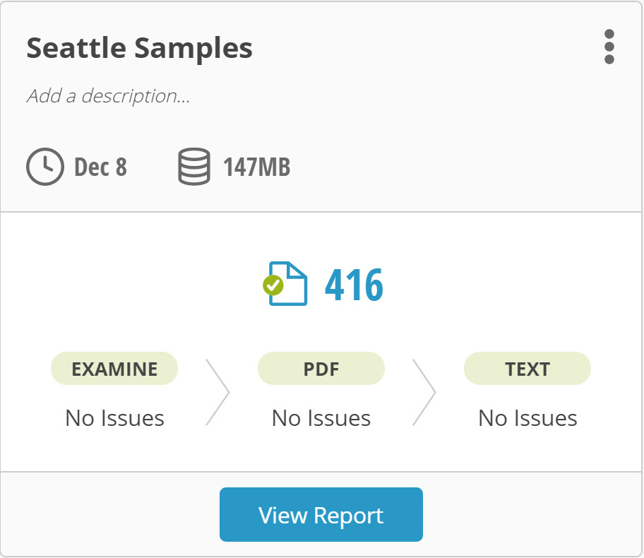Click No Issues under PDF
Viewport: 644px width, 558px height.
(x=321, y=418)
